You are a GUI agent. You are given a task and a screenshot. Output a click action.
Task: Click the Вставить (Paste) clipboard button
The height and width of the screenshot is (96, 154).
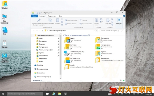pyautogui.click(x=57, y=21)
